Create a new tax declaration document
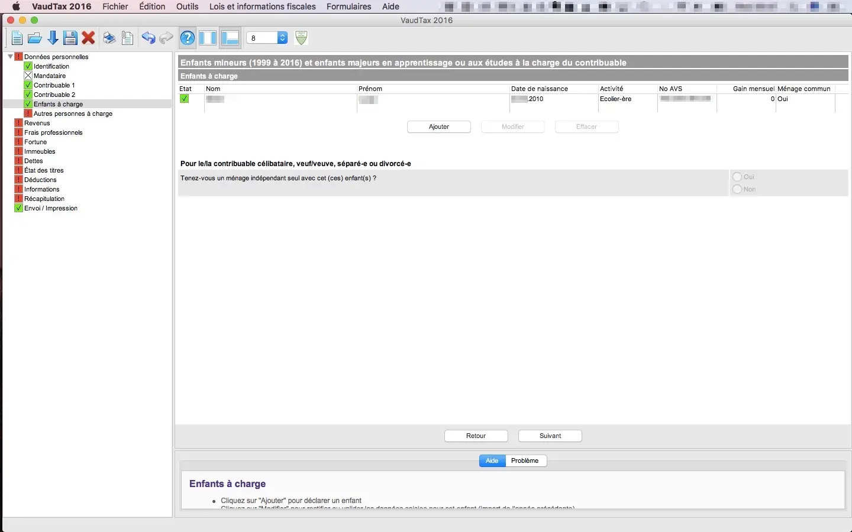The height and width of the screenshot is (532, 852). tap(17, 38)
